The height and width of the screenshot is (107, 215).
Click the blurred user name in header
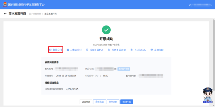pyautogui.click(x=202, y=5)
